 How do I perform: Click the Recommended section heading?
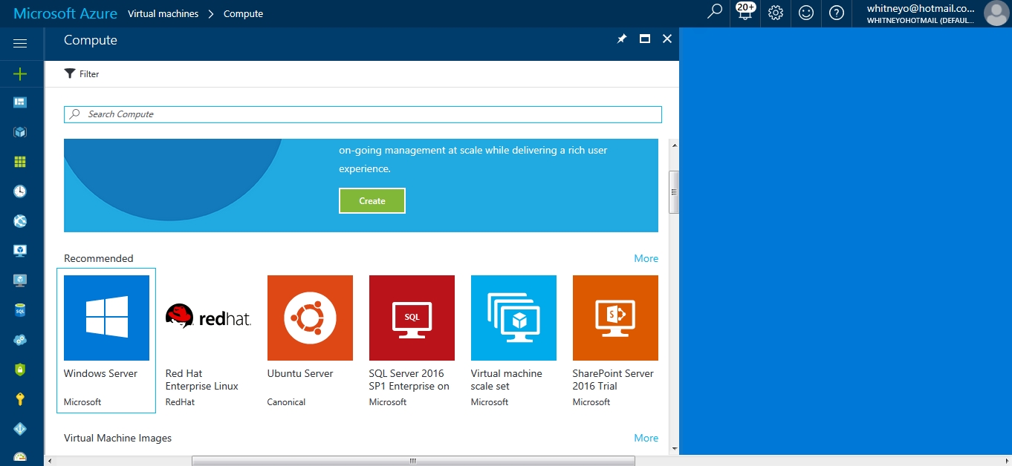coord(99,258)
